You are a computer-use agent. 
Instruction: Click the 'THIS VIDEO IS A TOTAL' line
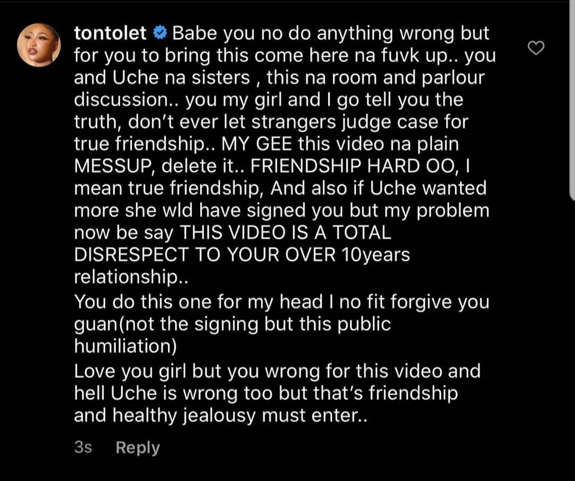coord(285,233)
